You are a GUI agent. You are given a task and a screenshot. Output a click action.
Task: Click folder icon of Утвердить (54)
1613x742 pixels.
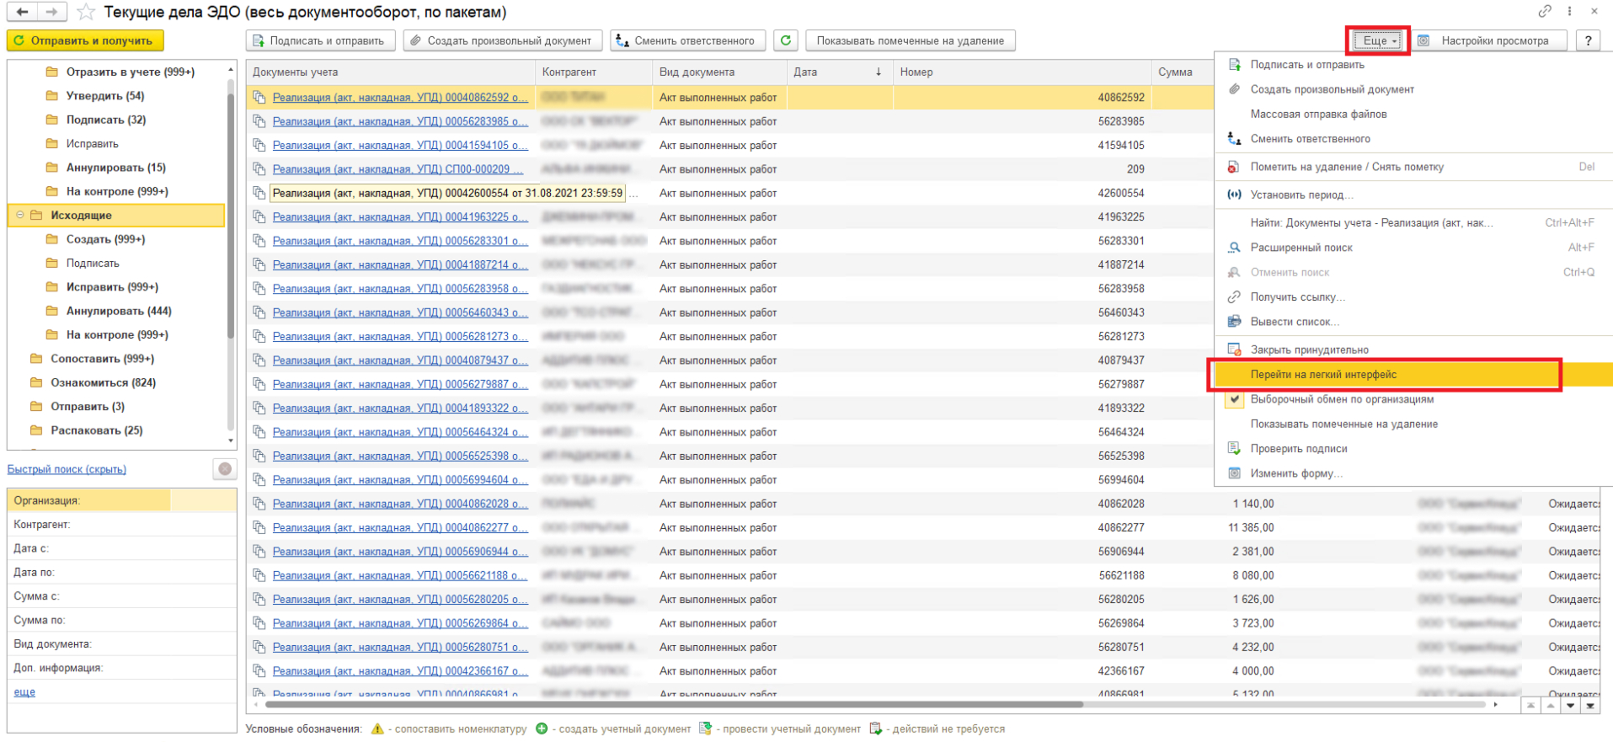(52, 96)
